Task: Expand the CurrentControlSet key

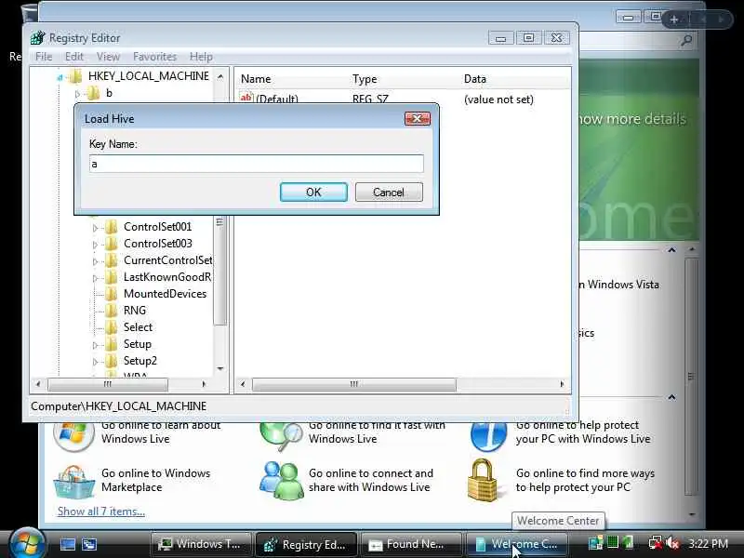Action: point(95,261)
